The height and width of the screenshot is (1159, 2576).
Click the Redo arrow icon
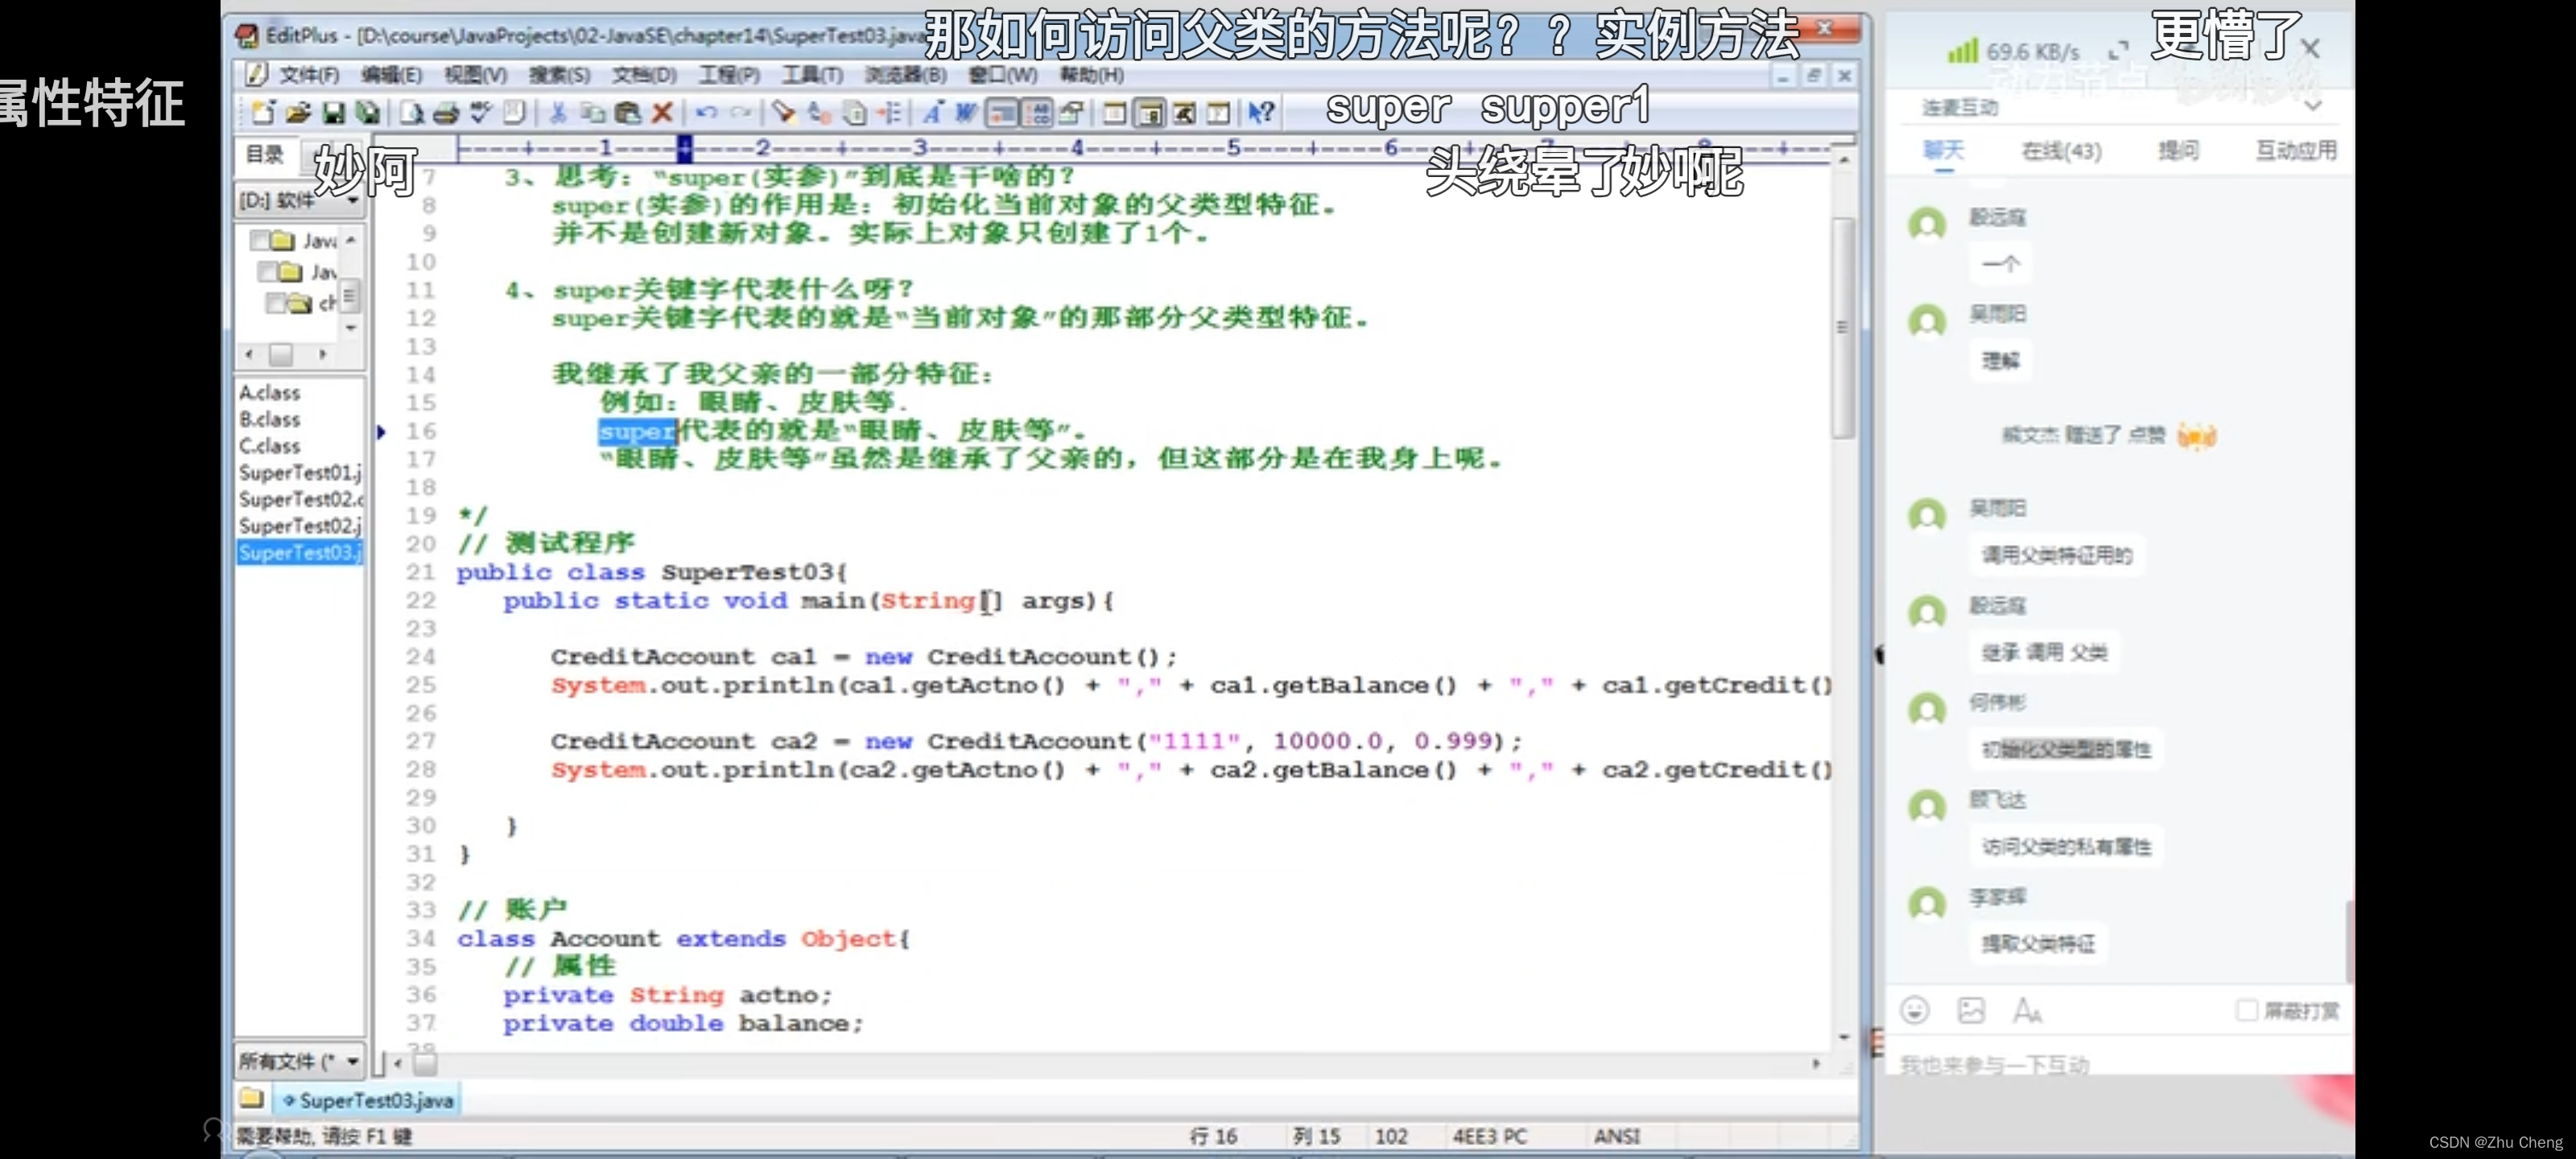pos(741,113)
